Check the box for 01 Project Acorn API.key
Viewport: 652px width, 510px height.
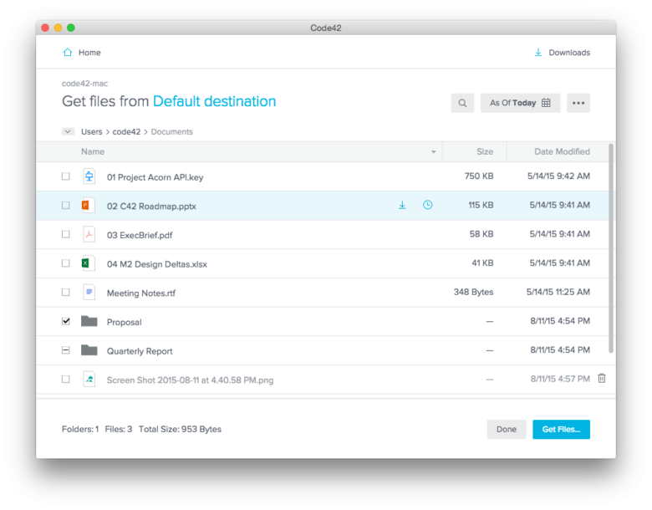click(66, 176)
